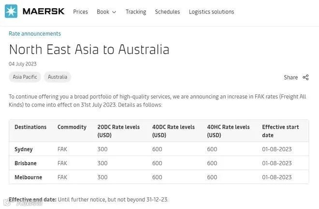The image size is (319, 209).
Task: Click the Sydney destination row
Action: click(x=24, y=149)
